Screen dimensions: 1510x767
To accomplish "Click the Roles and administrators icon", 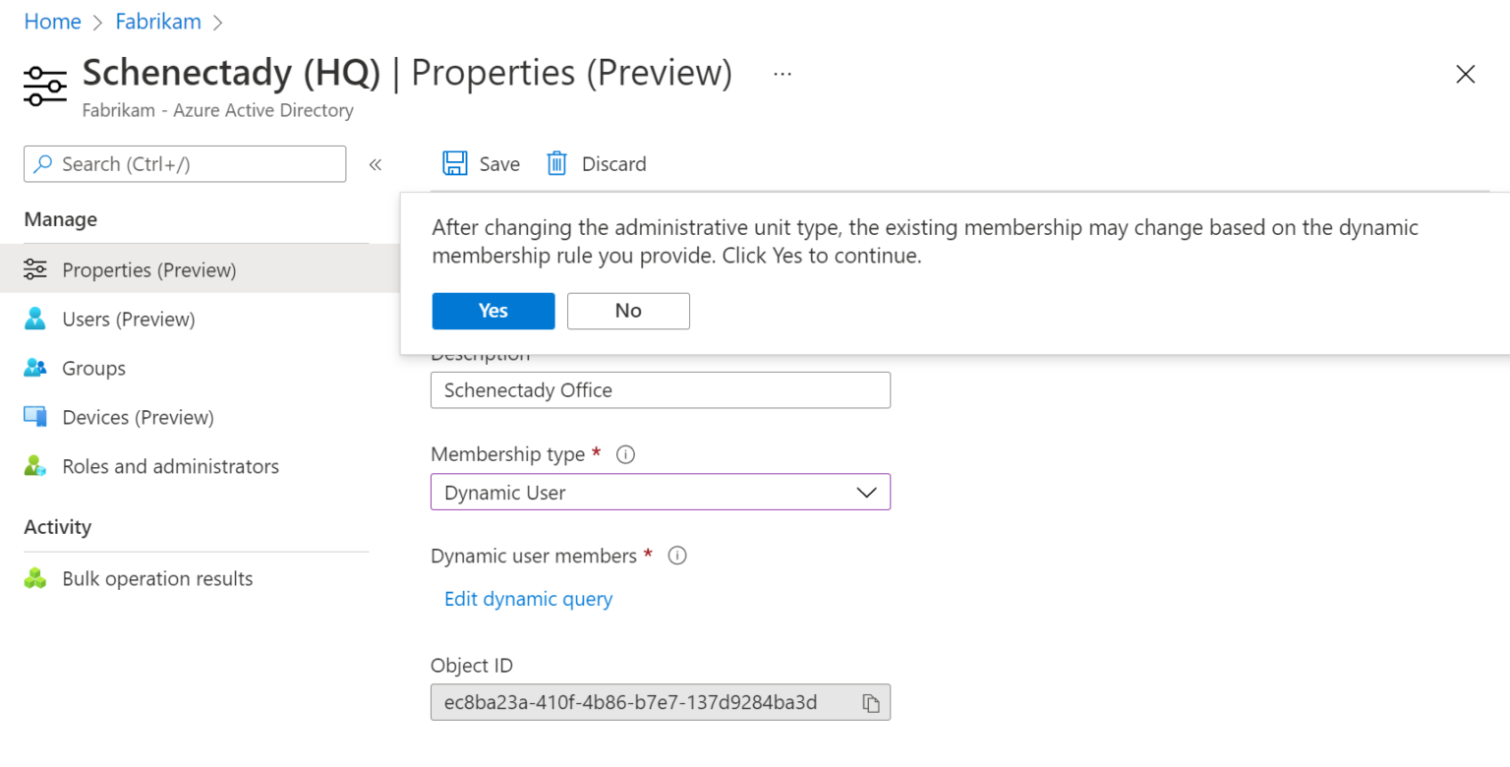I will pyautogui.click(x=35, y=466).
